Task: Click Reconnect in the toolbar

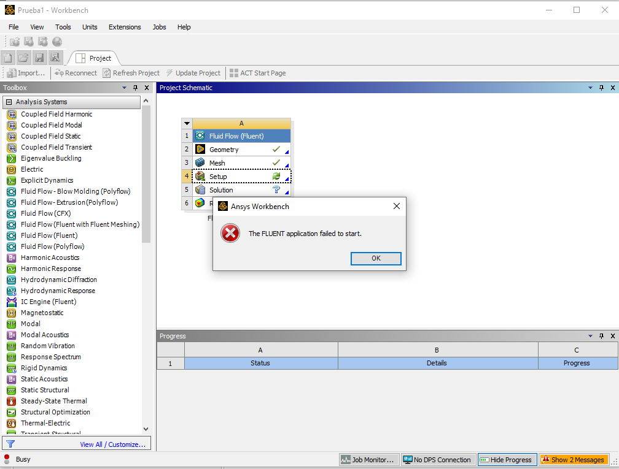Action: coord(76,73)
